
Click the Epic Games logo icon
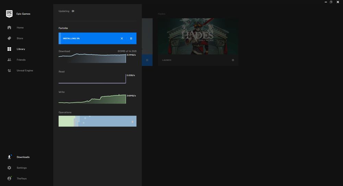pyautogui.click(x=9, y=14)
